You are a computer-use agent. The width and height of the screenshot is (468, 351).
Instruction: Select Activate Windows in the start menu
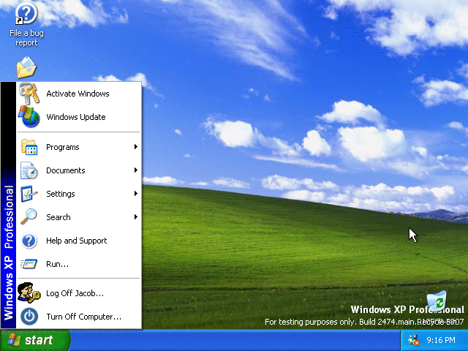[x=79, y=94]
